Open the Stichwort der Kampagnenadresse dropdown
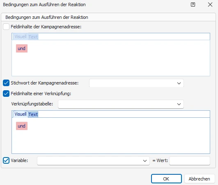The height and width of the screenshot is (185, 218). pyautogui.click(x=136, y=83)
